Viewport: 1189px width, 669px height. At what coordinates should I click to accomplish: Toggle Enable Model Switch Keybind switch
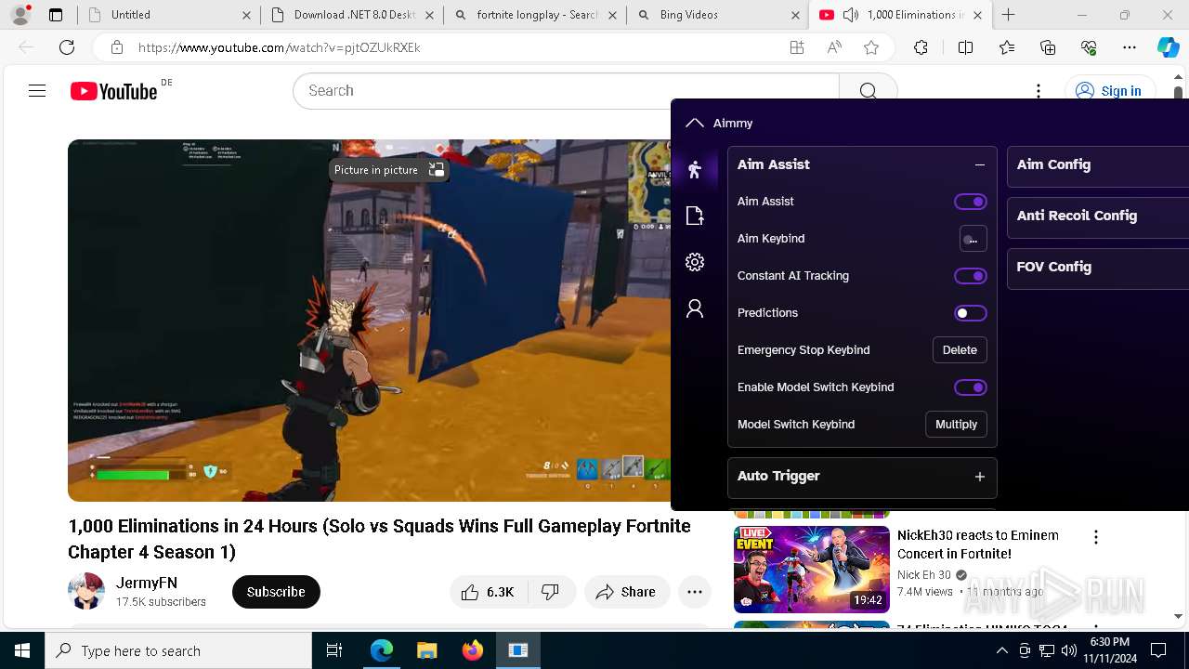(971, 387)
